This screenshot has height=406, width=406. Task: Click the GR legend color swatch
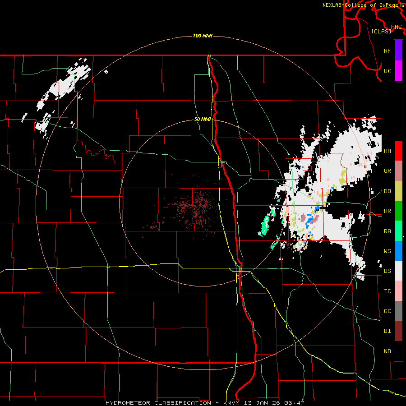pyautogui.click(x=398, y=171)
